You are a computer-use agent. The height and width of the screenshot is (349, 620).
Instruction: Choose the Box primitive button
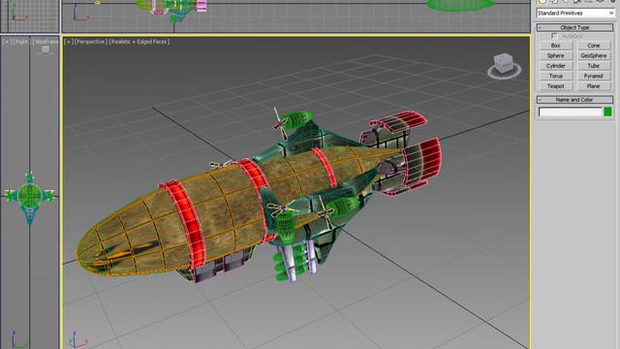[555, 46]
